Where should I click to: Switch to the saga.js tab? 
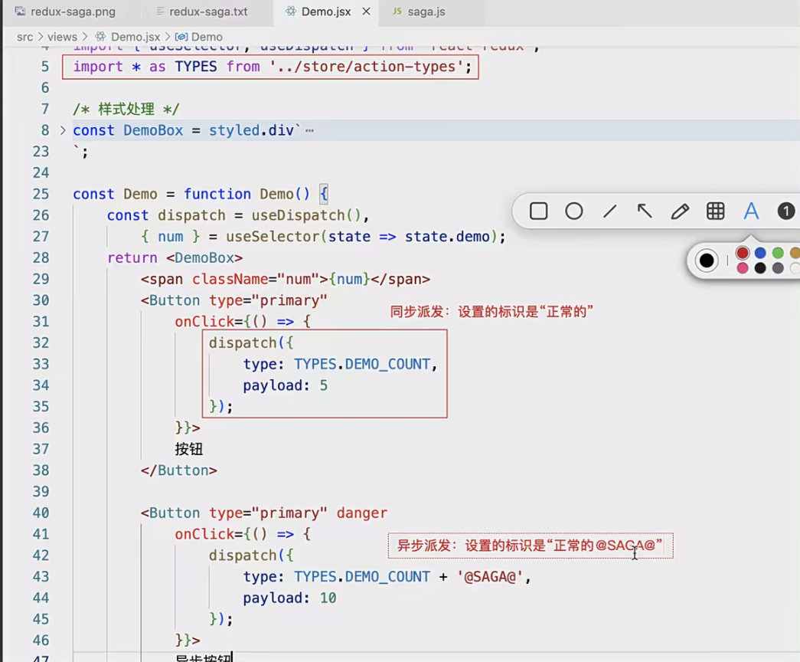[426, 12]
